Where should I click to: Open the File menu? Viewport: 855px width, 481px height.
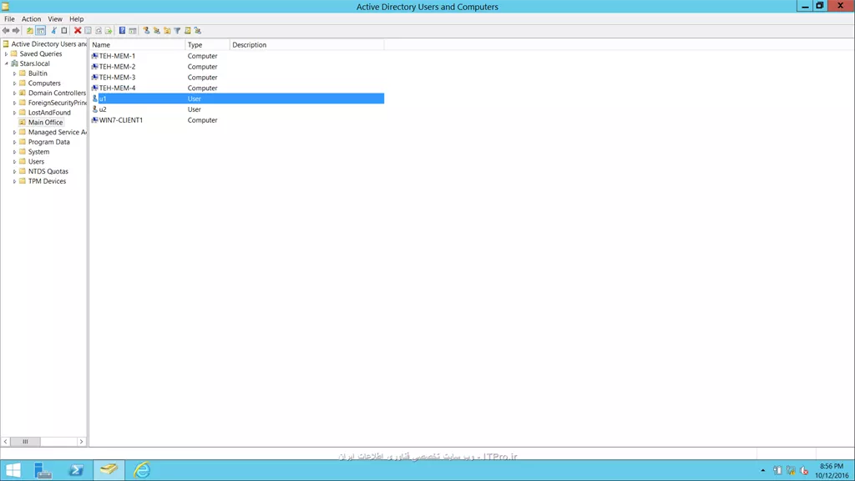9,18
